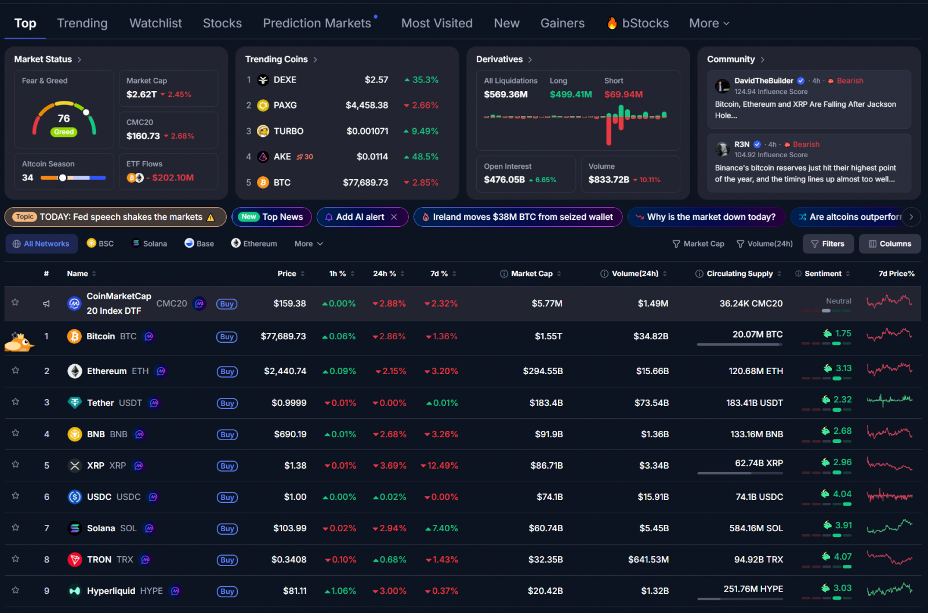The height and width of the screenshot is (613, 928).
Task: Click the R3N profile avatar
Action: 723,149
